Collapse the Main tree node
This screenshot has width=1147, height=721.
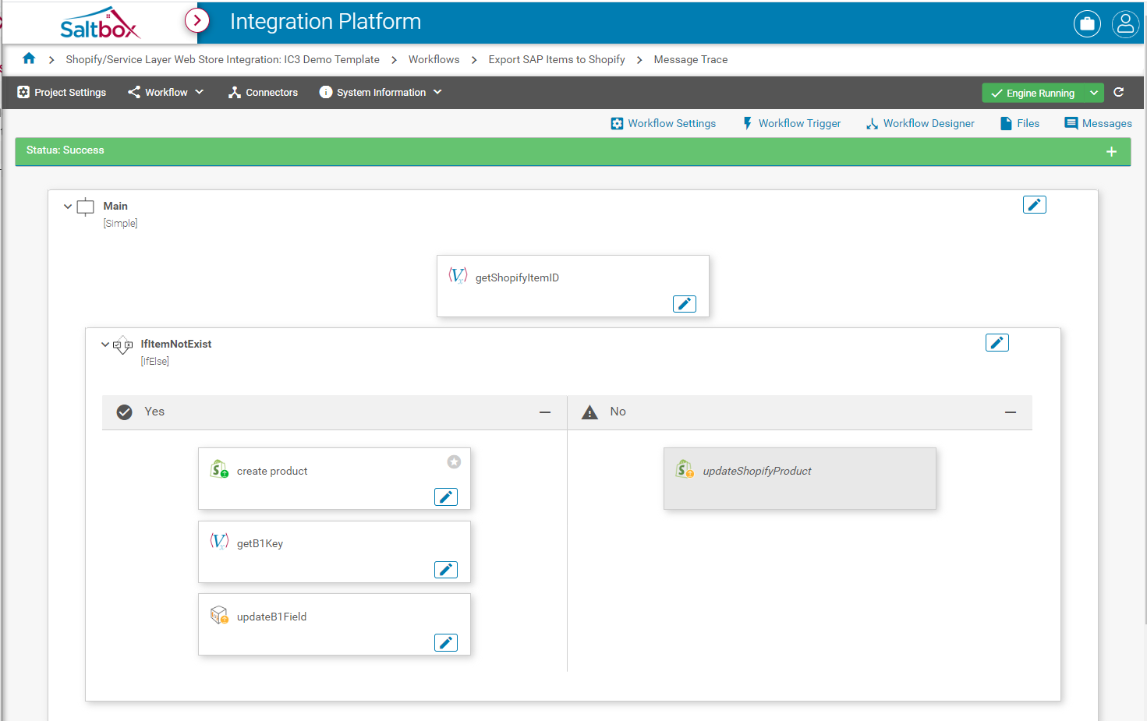(68, 207)
